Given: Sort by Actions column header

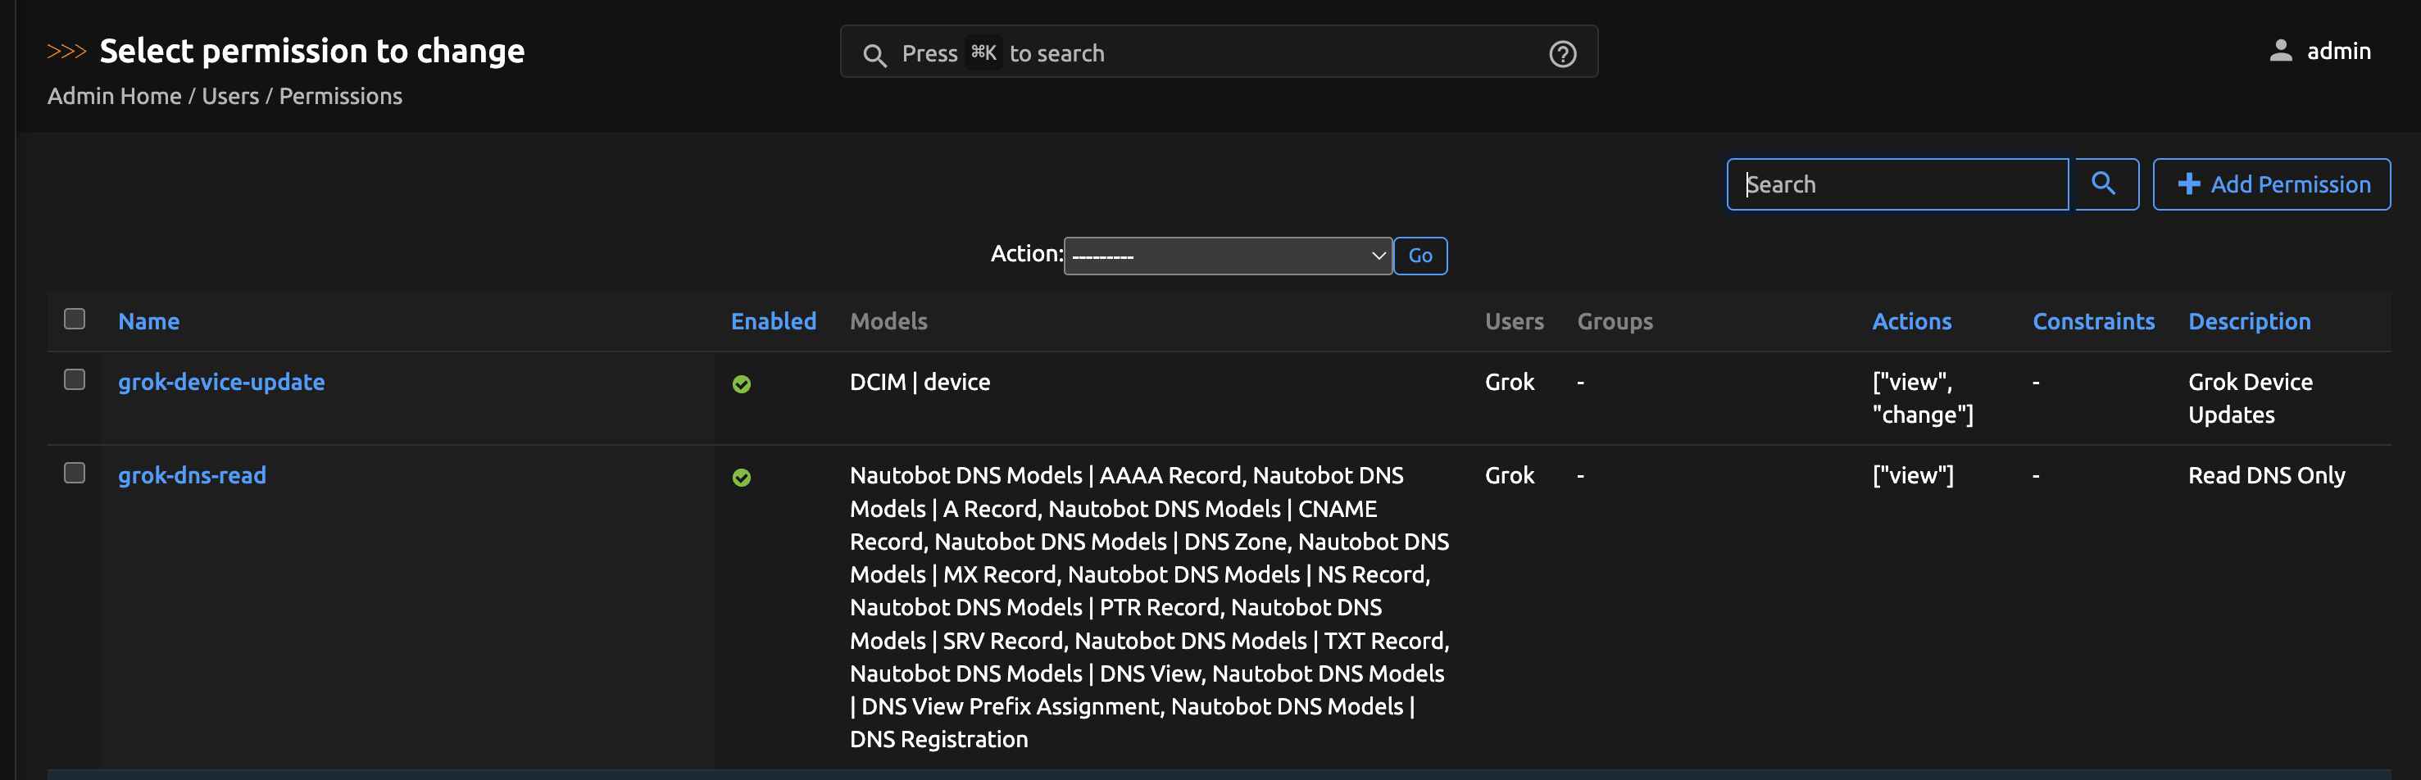Looking at the screenshot, I should (1911, 320).
